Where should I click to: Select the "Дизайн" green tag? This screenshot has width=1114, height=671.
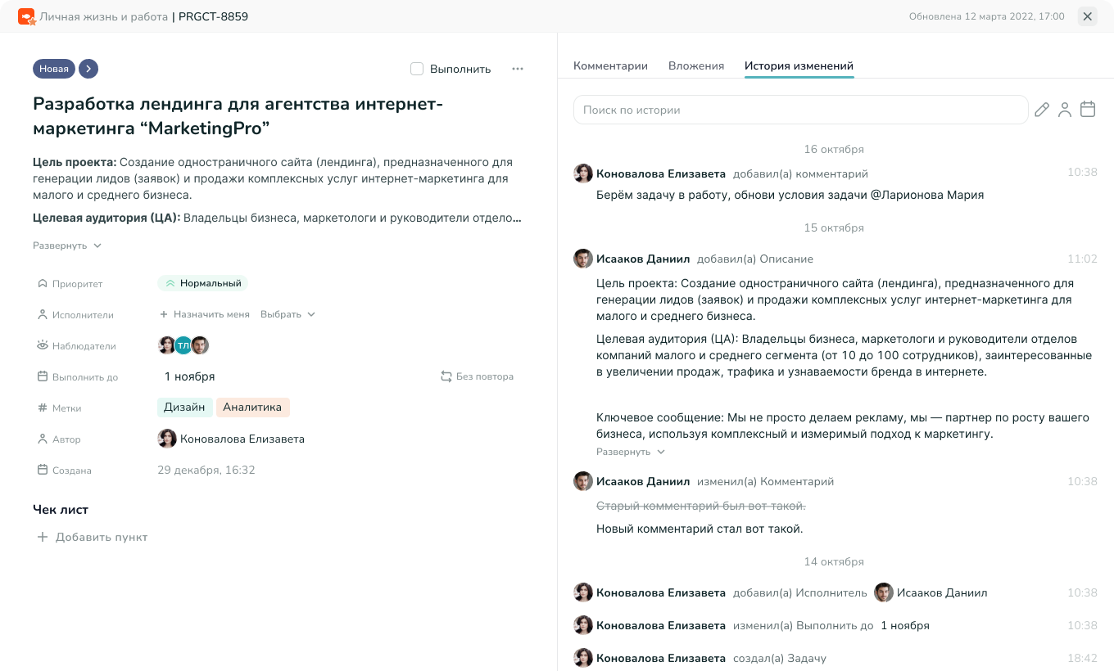click(x=184, y=408)
